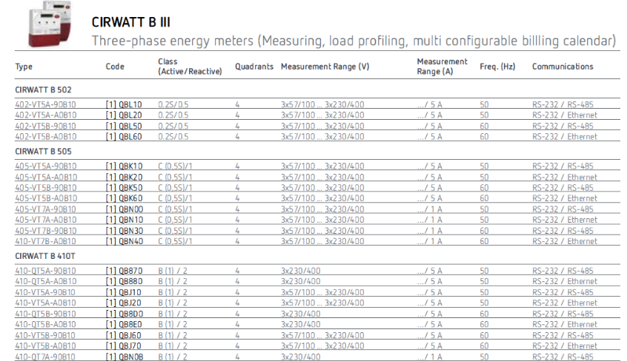Click the 'Communications' column header
Viewport: 627px width, 361px height.
(563, 67)
